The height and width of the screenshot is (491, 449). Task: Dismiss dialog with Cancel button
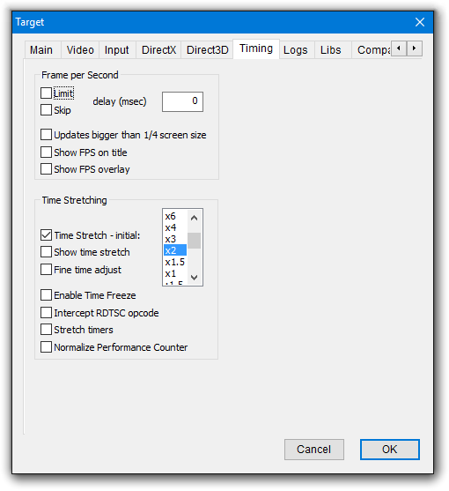click(314, 450)
